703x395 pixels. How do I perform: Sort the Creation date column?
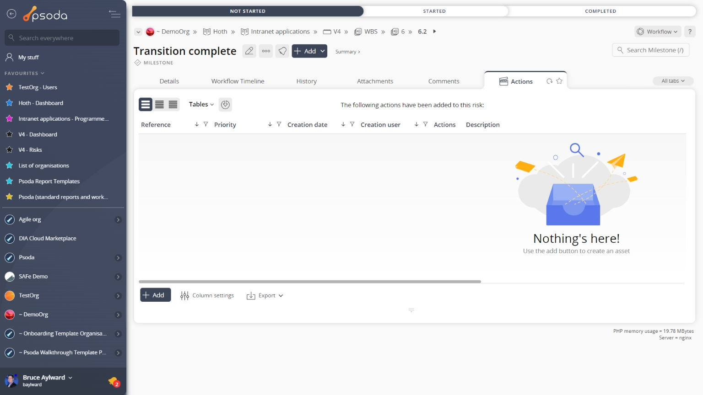(x=343, y=124)
